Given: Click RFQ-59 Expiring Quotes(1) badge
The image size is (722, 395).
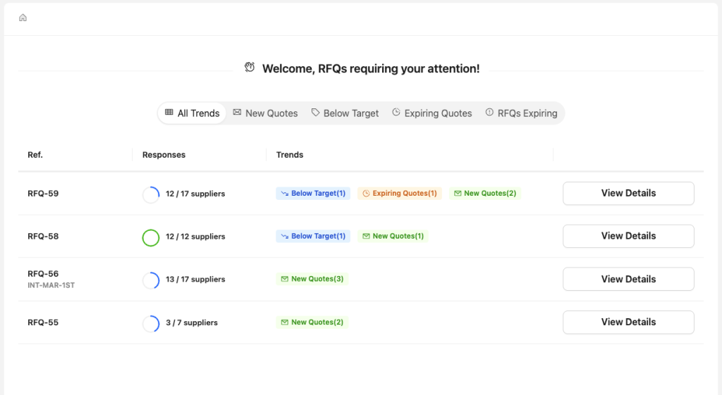Looking at the screenshot, I should tap(399, 194).
